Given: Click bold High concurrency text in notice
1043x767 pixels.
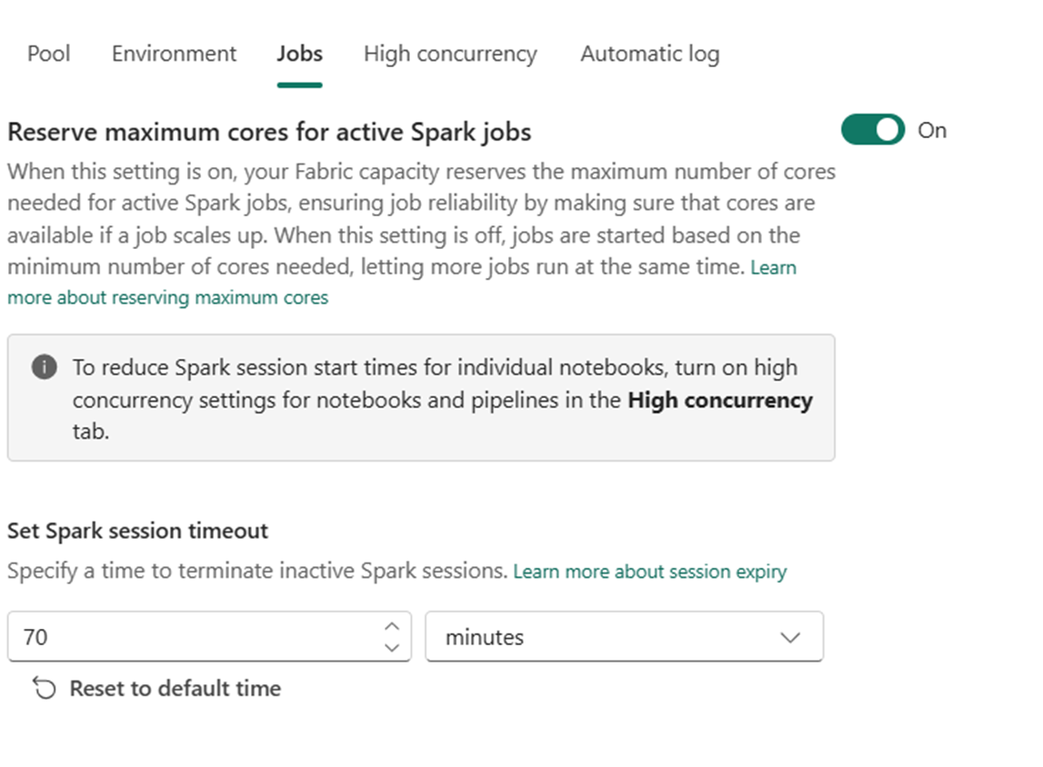Looking at the screenshot, I should 720,400.
